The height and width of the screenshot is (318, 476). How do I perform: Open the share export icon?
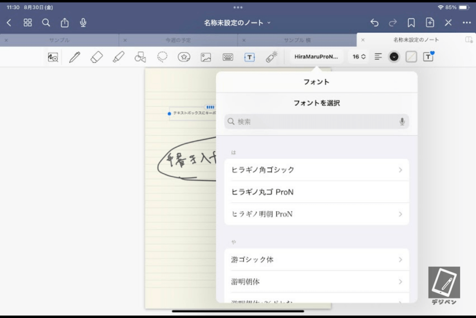click(65, 22)
